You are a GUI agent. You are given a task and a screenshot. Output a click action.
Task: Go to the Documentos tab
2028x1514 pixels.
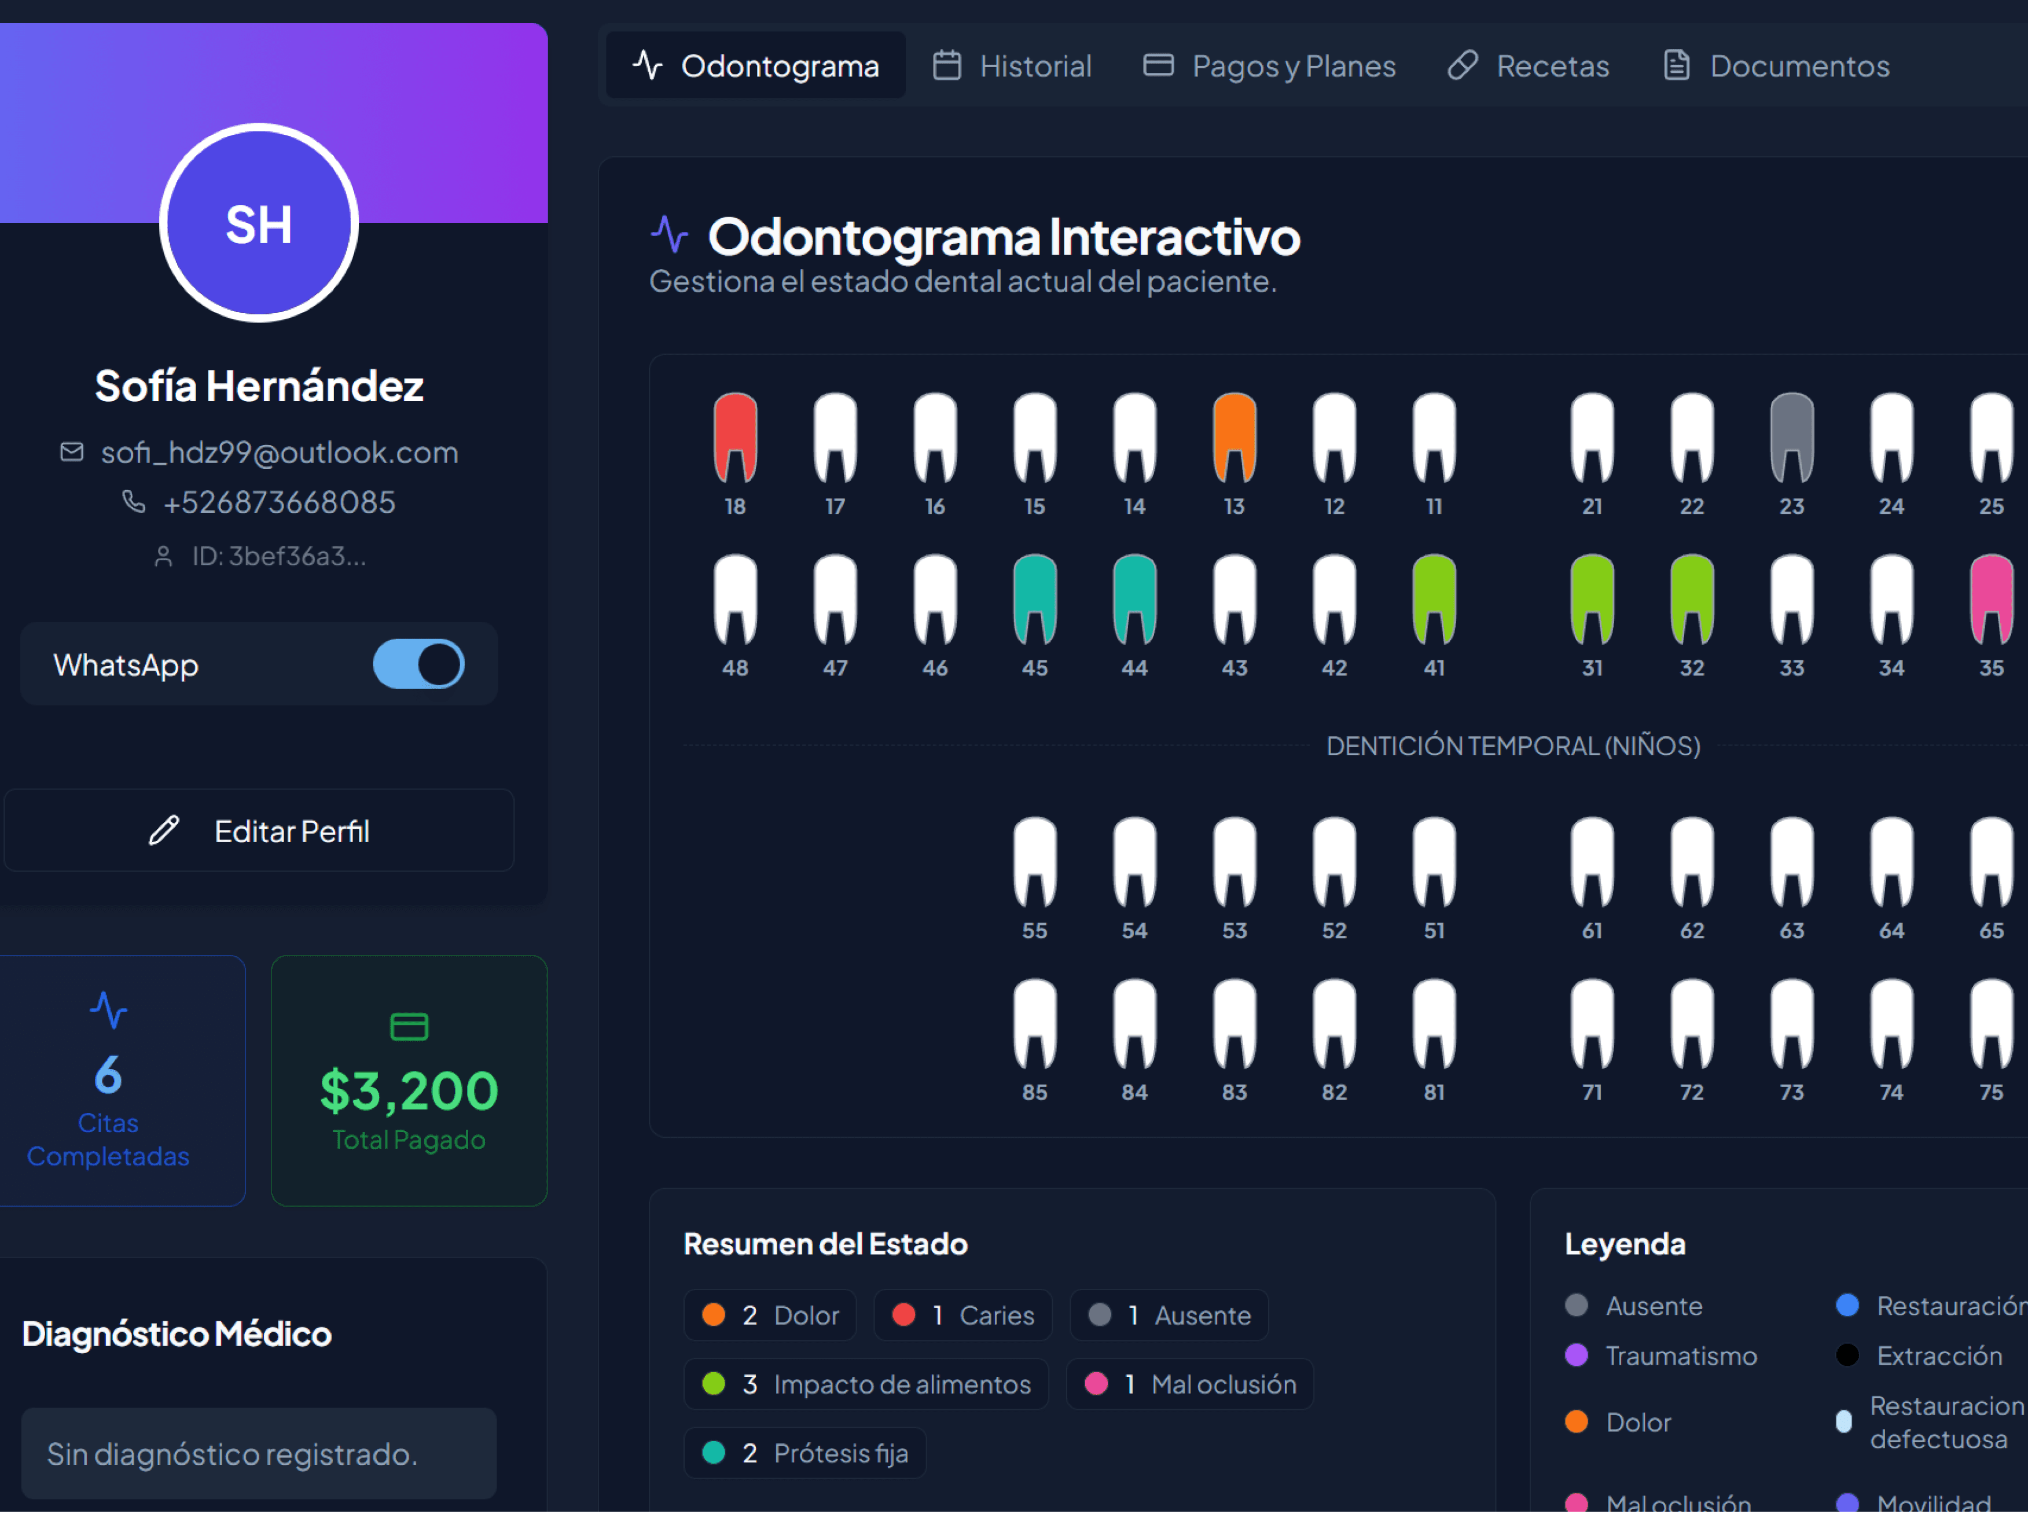[1776, 66]
